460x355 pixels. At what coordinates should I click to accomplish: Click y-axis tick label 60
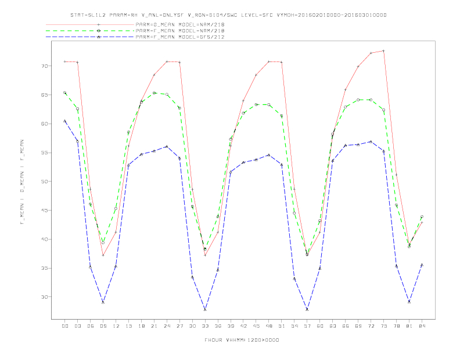click(x=44, y=124)
